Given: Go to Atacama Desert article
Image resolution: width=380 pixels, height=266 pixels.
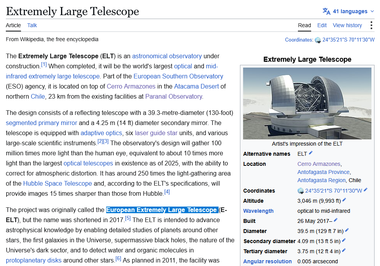Looking at the screenshot, I should coord(196,87).
